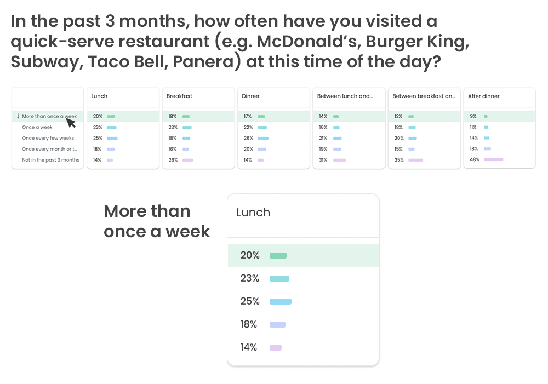Viewport: 548px width, 384px height.
Task: Open the Dinner column header
Action: (x=250, y=96)
